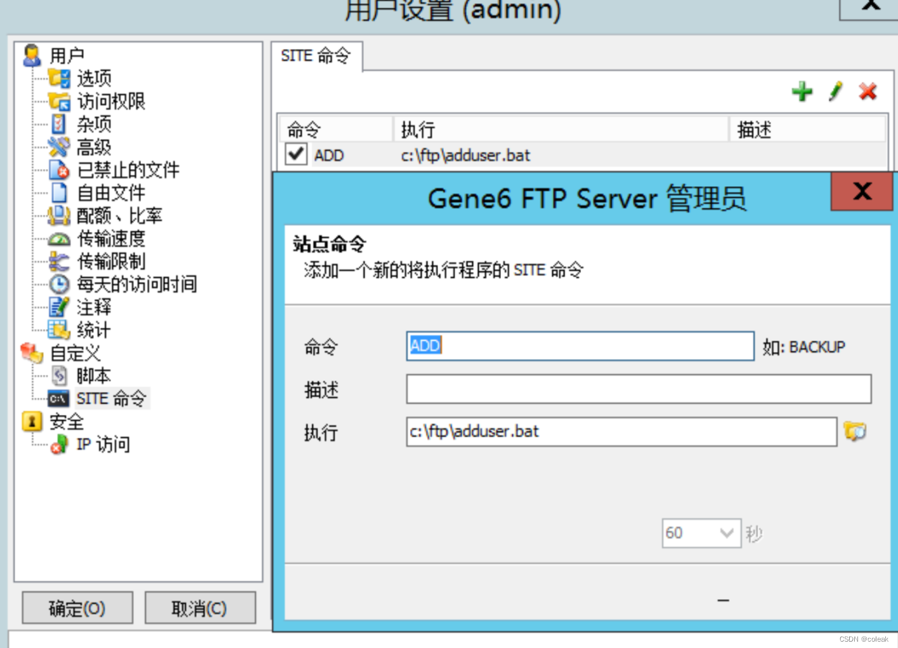The image size is (898, 648).
Task: Edit selected SITE command with pencil icon
Action: (836, 91)
